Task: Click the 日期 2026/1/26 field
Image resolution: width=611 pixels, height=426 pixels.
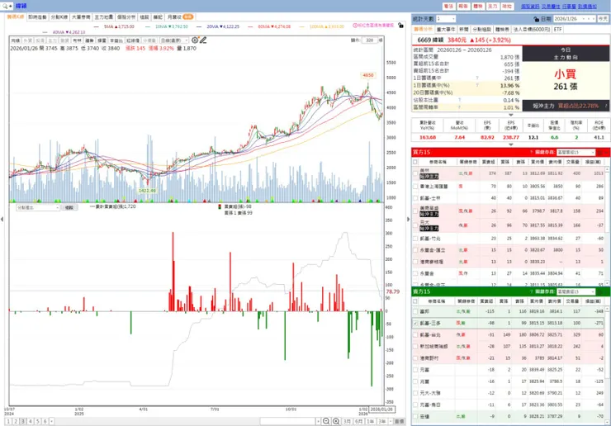Action: pos(575,19)
